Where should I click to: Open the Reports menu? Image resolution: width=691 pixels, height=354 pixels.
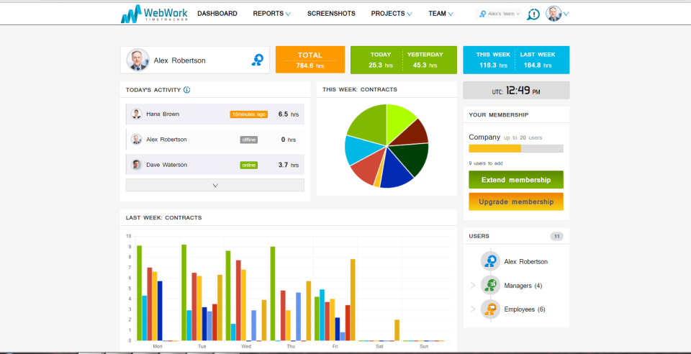coord(272,14)
